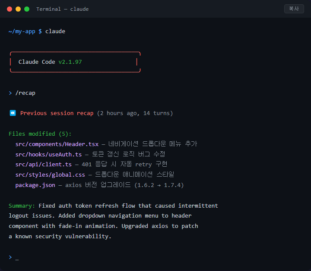Click '토큰 갱신 로직 버그 수정' description

pyautogui.click(x=129, y=154)
